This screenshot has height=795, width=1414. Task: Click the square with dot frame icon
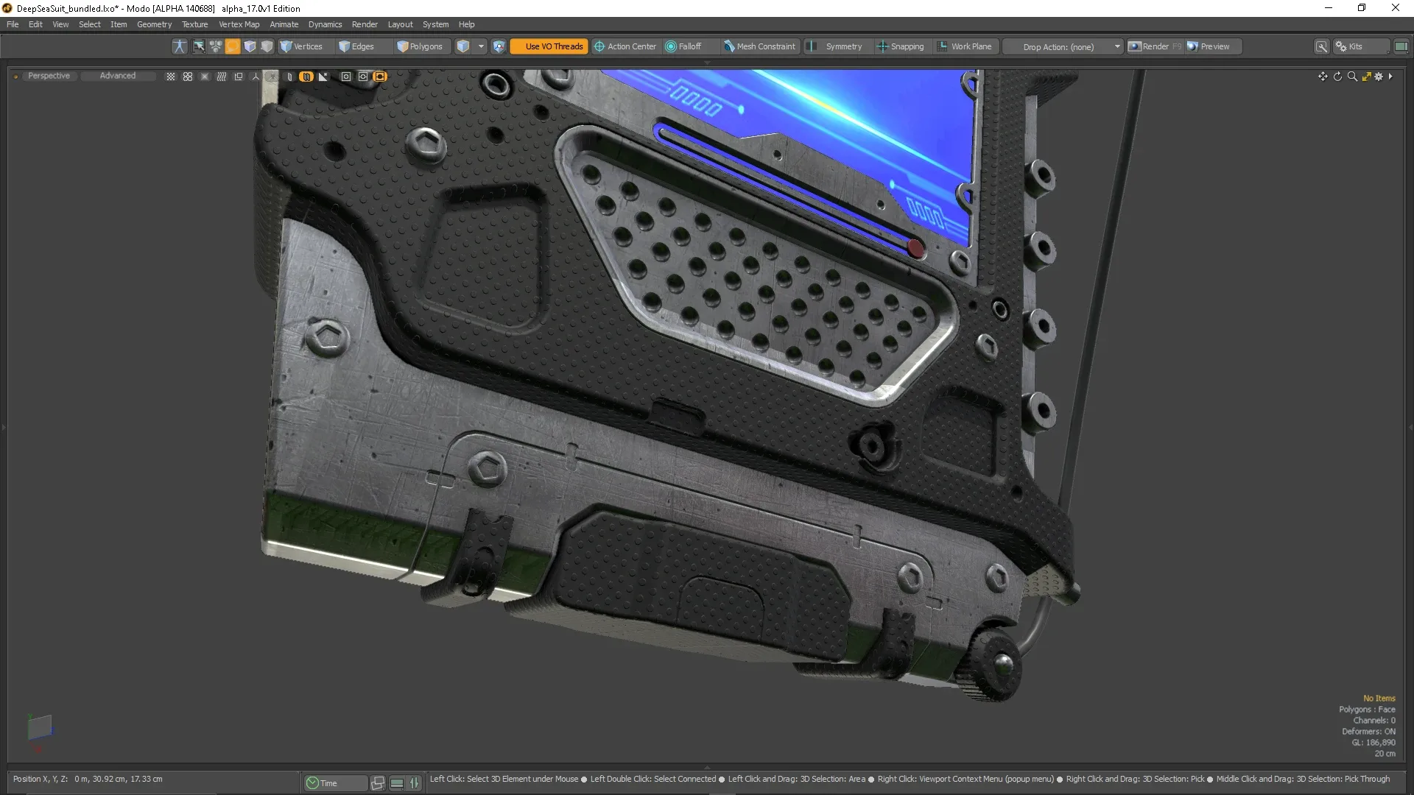click(x=346, y=77)
